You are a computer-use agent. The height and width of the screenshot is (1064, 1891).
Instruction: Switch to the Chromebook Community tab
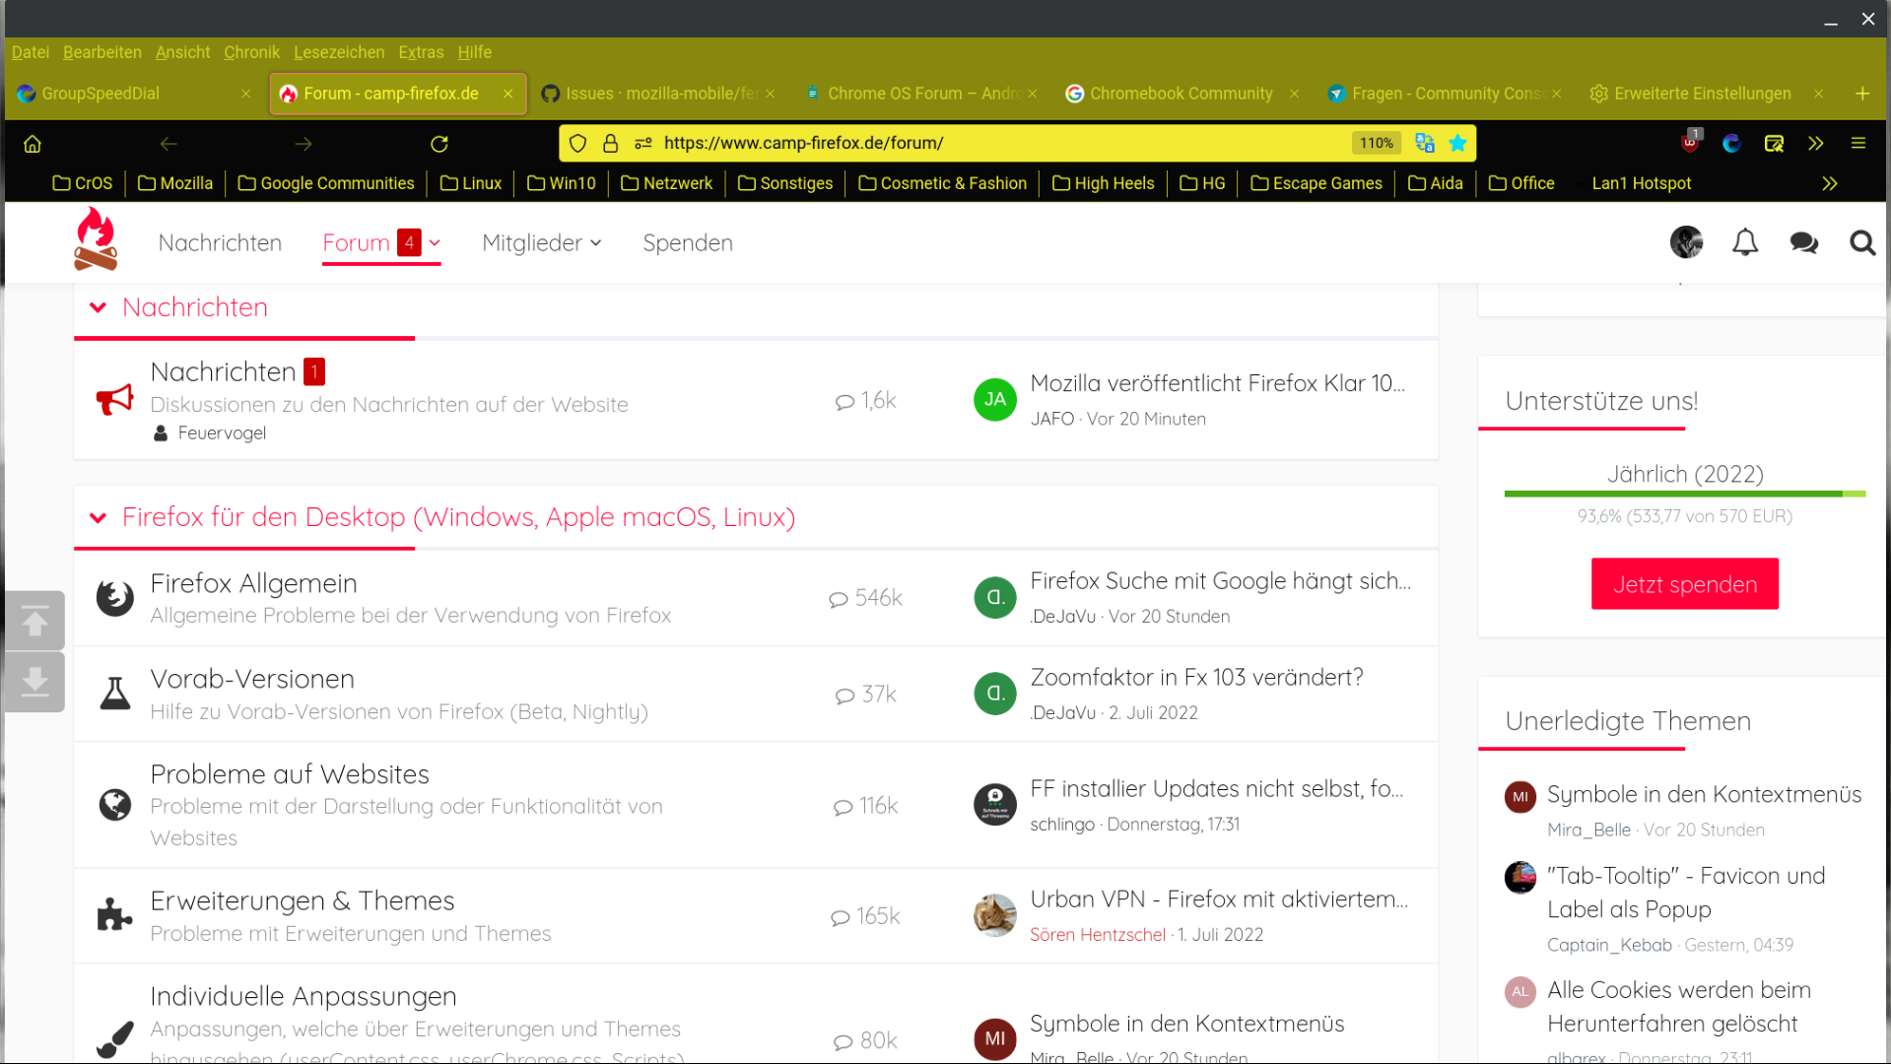[x=1182, y=94]
